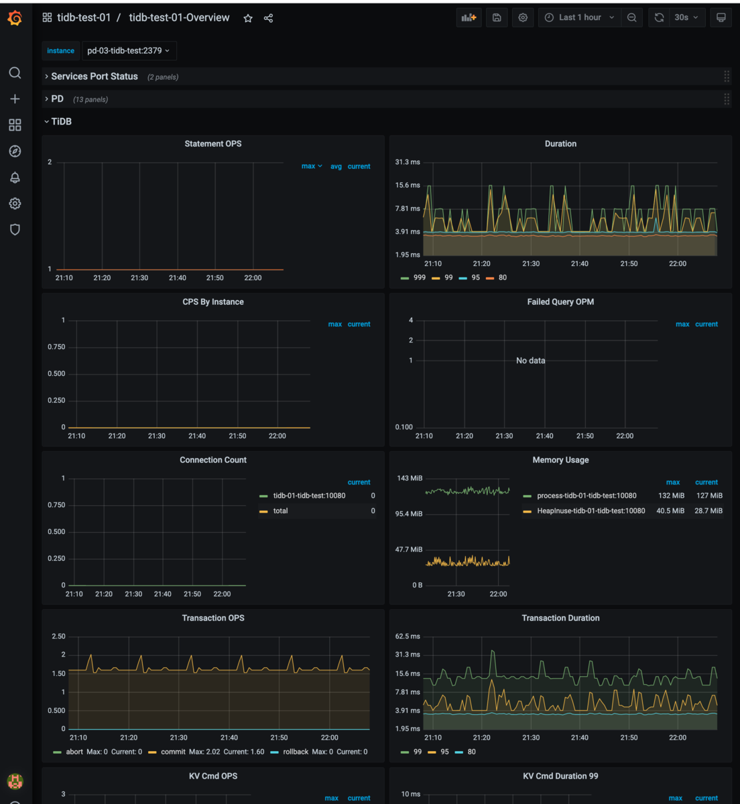Open the Memory Usage panel title menu

pyautogui.click(x=560, y=460)
